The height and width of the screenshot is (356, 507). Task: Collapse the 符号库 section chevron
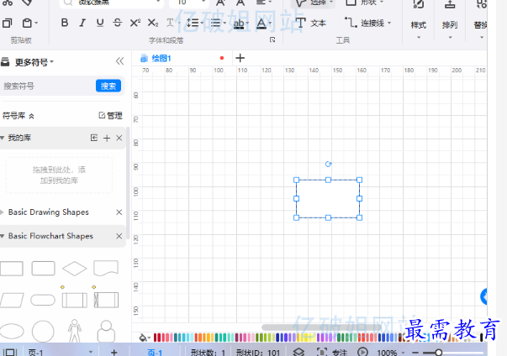coord(31,116)
